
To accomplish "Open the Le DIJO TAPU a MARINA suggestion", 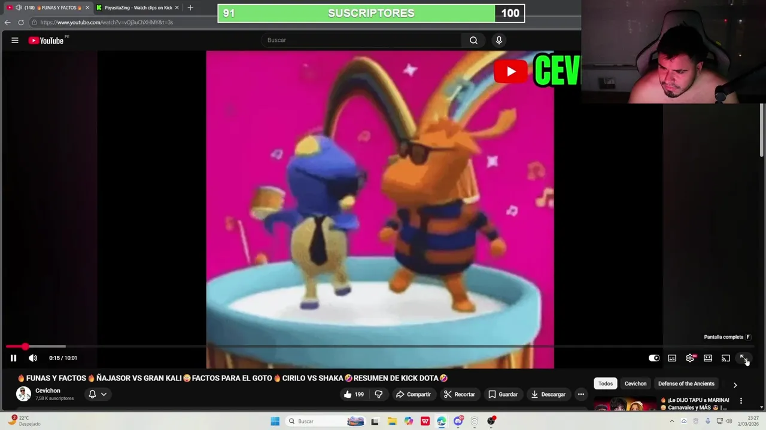I will click(x=695, y=404).
